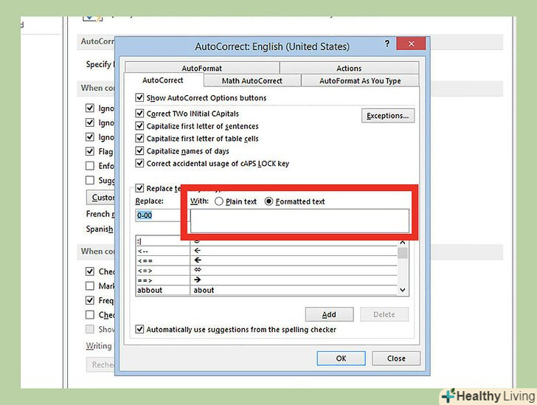The width and height of the screenshot is (537, 405).
Task: Toggle Correct accidental usage of cAPS LOCK key
Action: click(139, 163)
